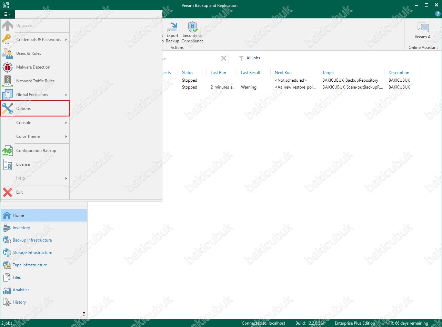Click the Inventory icon in navigation
Image resolution: width=442 pixels, height=327 pixels.
pos(7,228)
